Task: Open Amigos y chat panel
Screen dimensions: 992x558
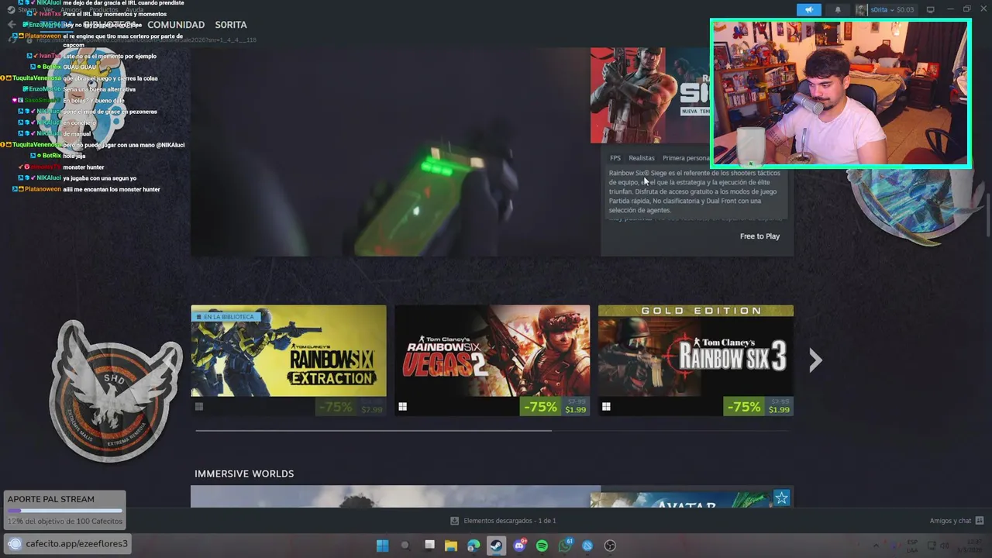Action: tap(950, 521)
